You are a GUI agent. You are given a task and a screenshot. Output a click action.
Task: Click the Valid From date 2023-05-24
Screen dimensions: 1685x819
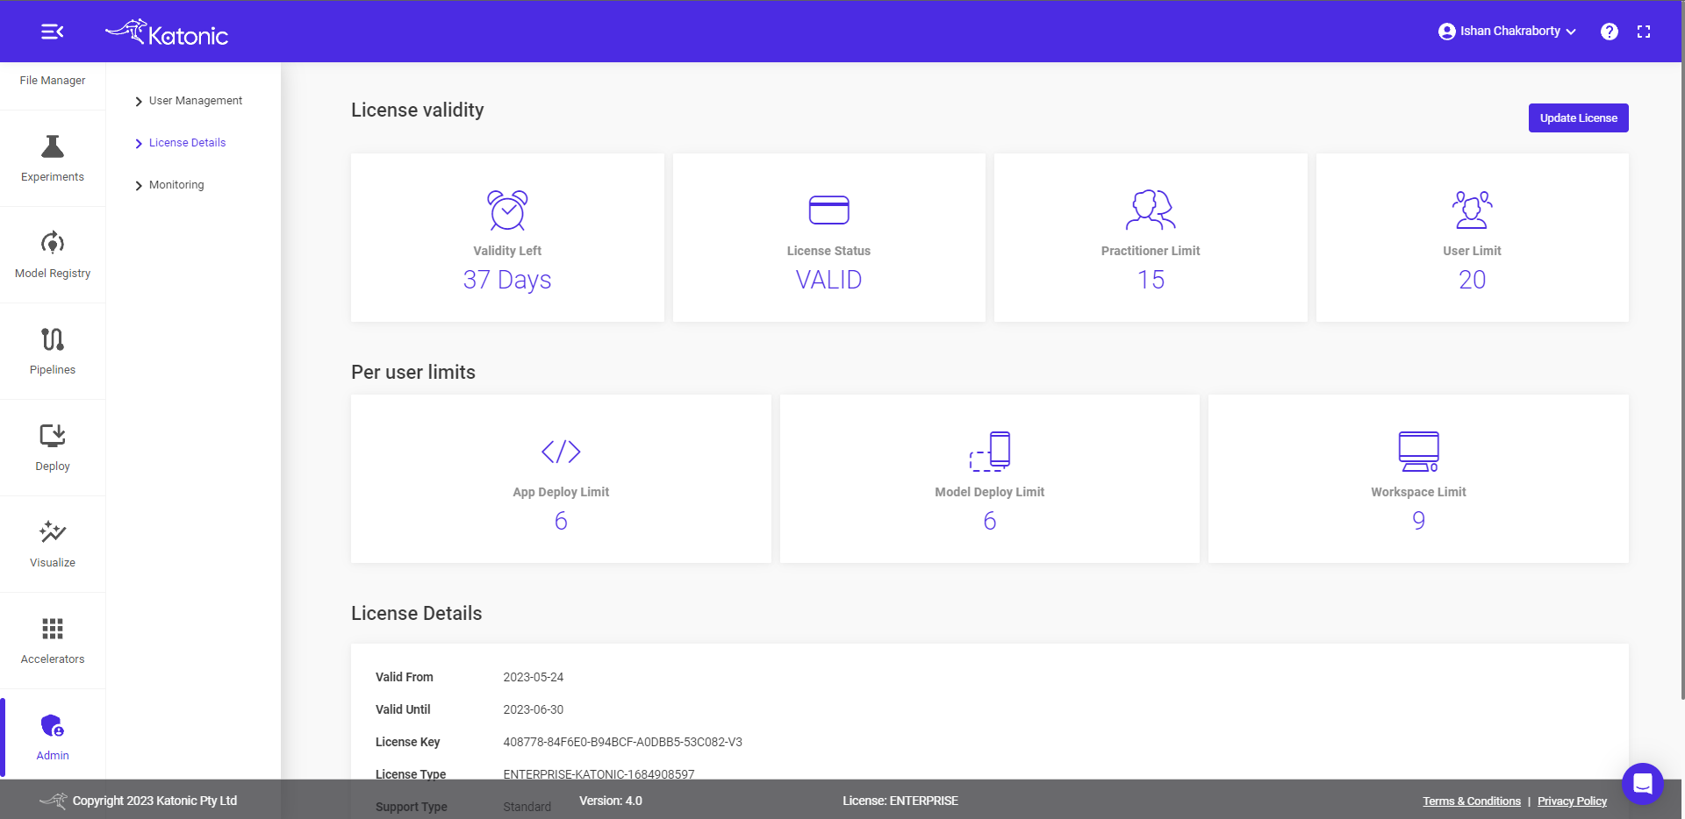pos(534,677)
